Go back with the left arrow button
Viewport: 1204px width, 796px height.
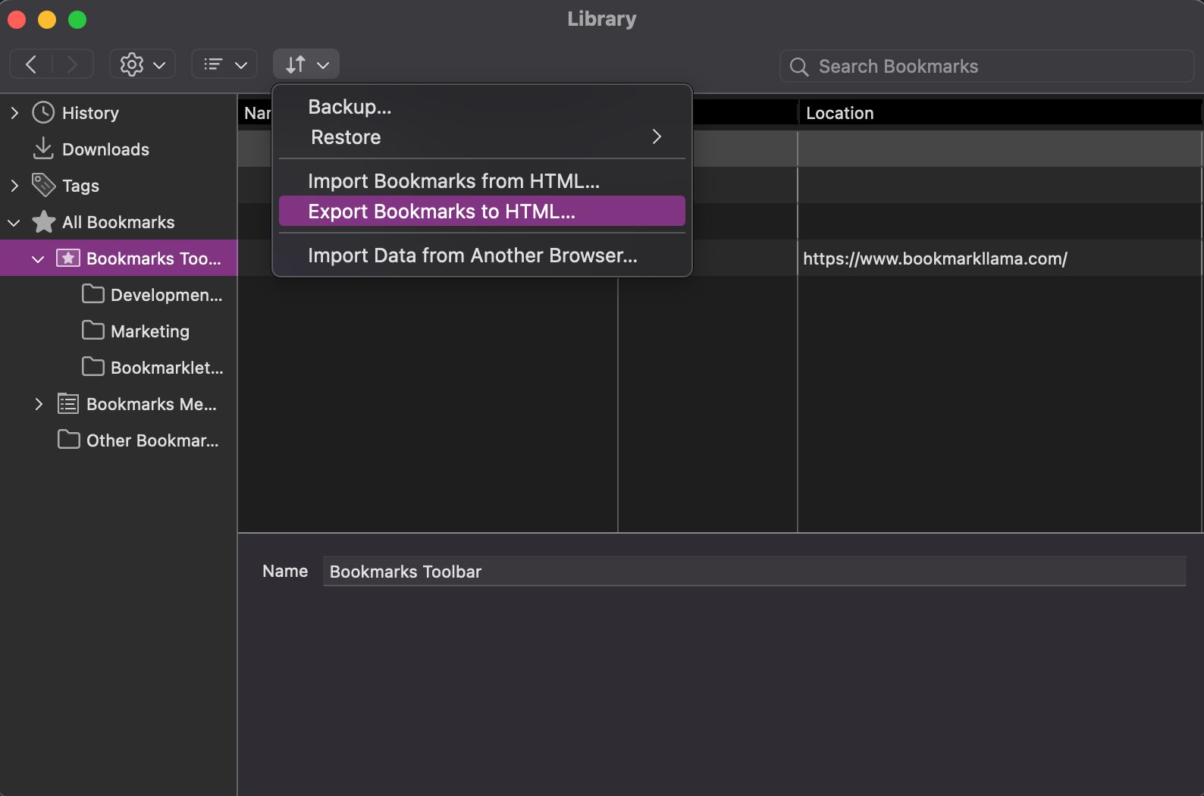pyautogui.click(x=30, y=64)
